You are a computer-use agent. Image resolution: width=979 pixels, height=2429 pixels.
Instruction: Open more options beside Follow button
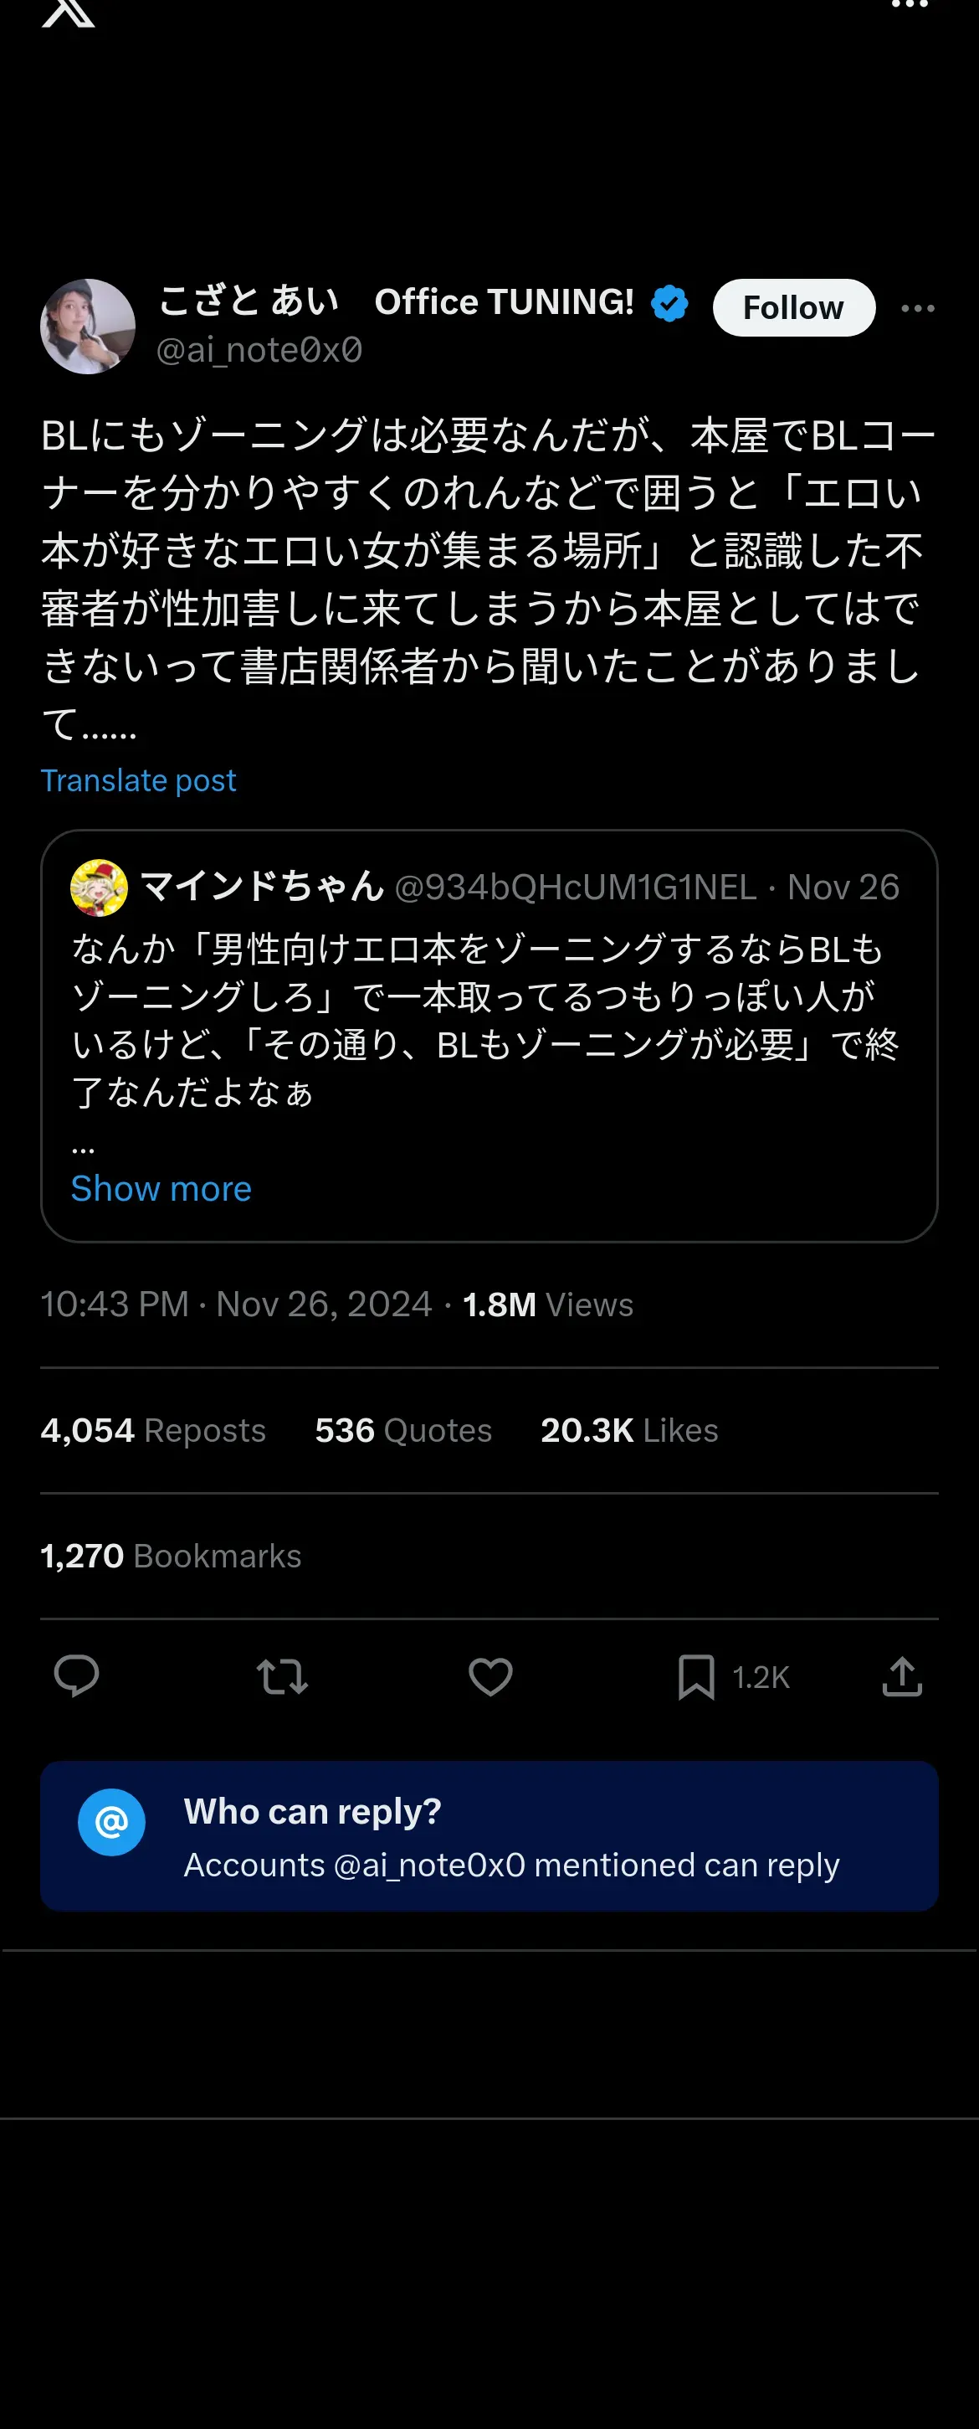[x=918, y=308]
